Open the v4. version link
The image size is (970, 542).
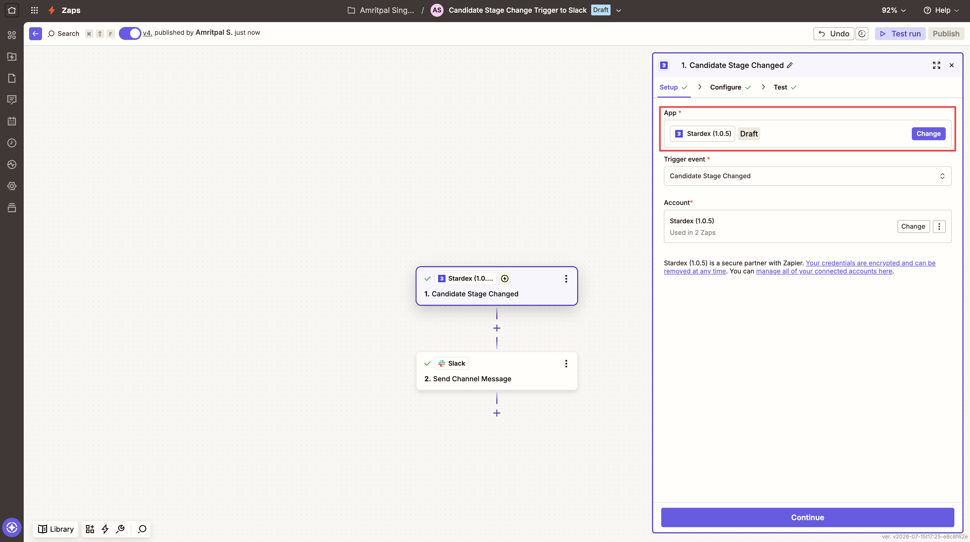tap(148, 33)
